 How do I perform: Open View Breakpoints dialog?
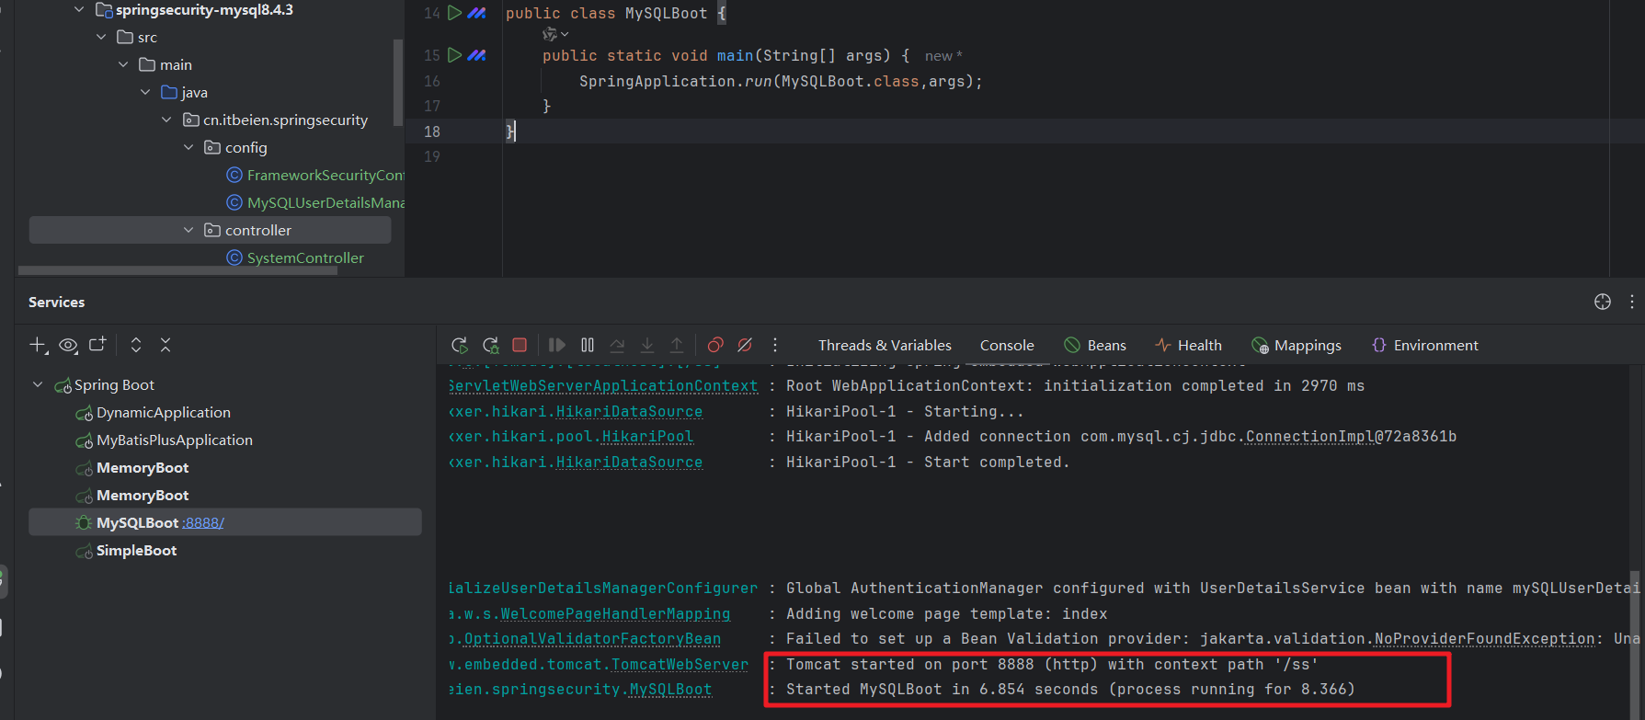[715, 345]
